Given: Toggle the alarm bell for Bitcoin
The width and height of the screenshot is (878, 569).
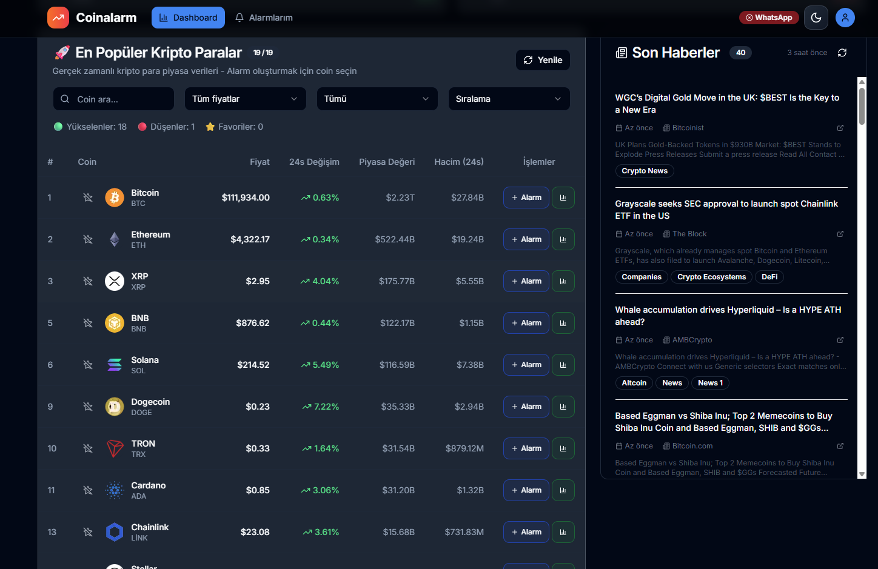Looking at the screenshot, I should pyautogui.click(x=88, y=197).
